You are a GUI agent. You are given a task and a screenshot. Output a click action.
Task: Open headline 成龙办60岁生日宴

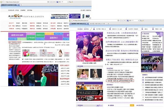tap(122, 51)
